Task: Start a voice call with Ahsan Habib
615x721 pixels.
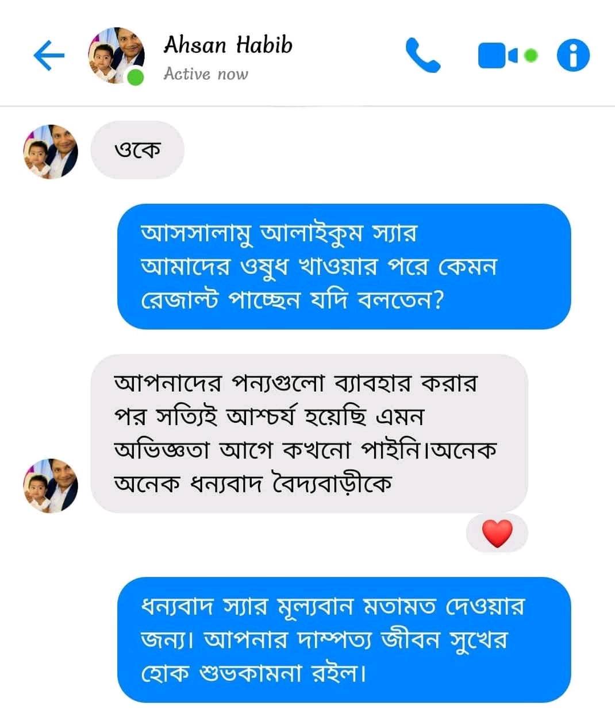Action: [422, 56]
